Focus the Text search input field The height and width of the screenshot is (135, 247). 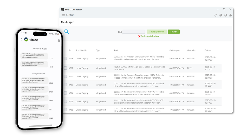133,32
